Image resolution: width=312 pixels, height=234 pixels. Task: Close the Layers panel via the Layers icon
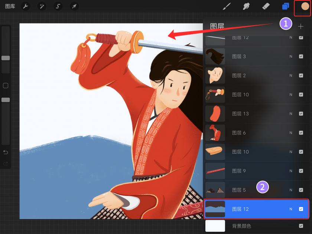[286, 6]
